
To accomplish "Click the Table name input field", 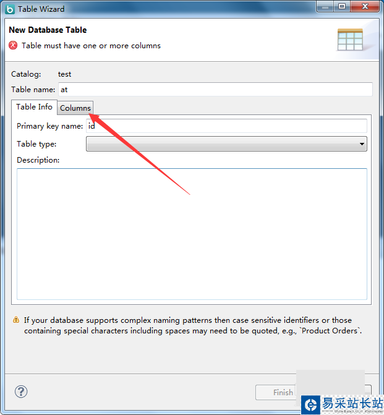I will coord(215,90).
